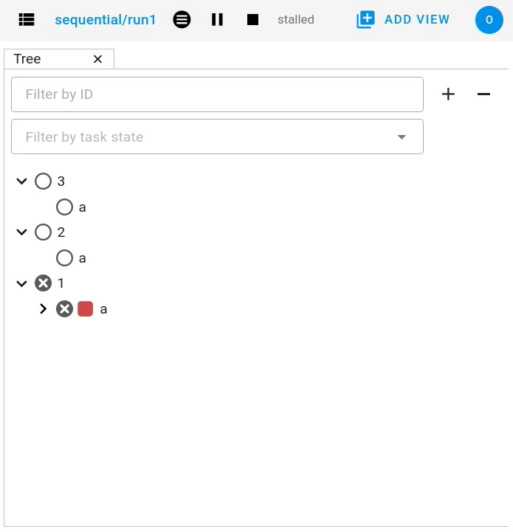Image resolution: width=513 pixels, height=532 pixels.
Task: Select the Tree tab
Action: point(28,59)
